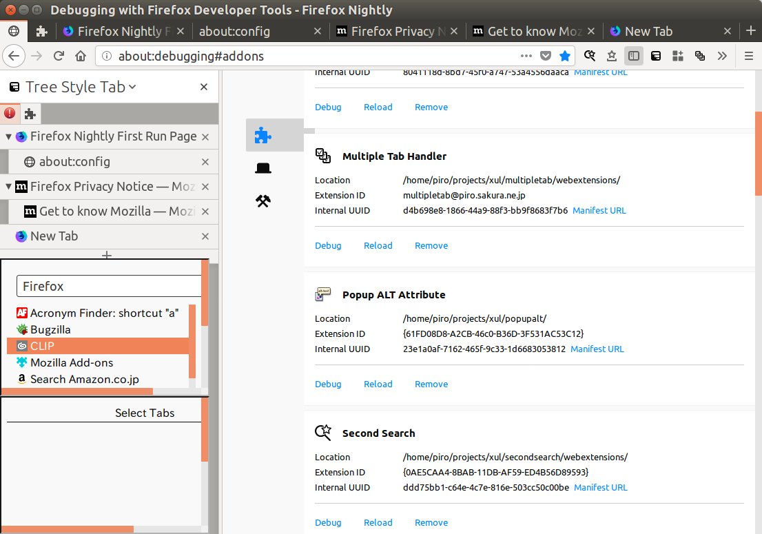This screenshot has height=534, width=762.
Task: Collapse the Firefox Privacy Notice tree
Action: click(x=8, y=187)
